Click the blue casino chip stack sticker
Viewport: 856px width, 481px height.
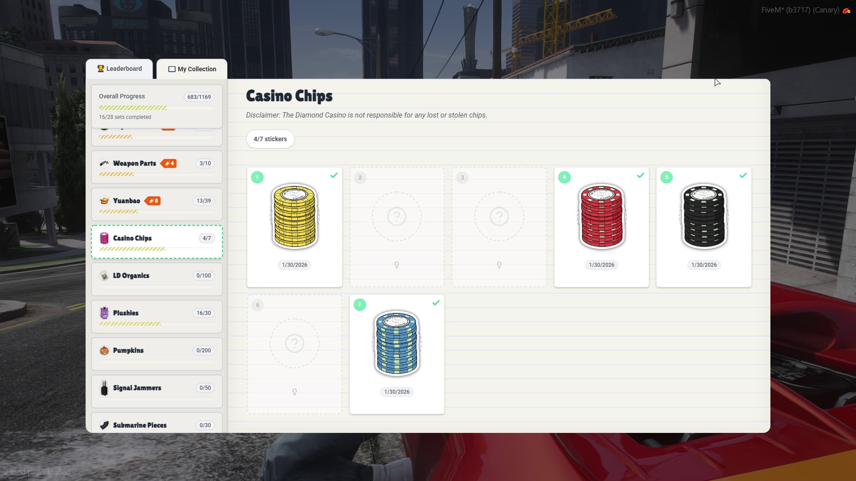[396, 343]
